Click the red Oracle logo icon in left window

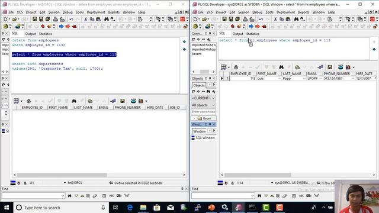click(x=182, y=19)
